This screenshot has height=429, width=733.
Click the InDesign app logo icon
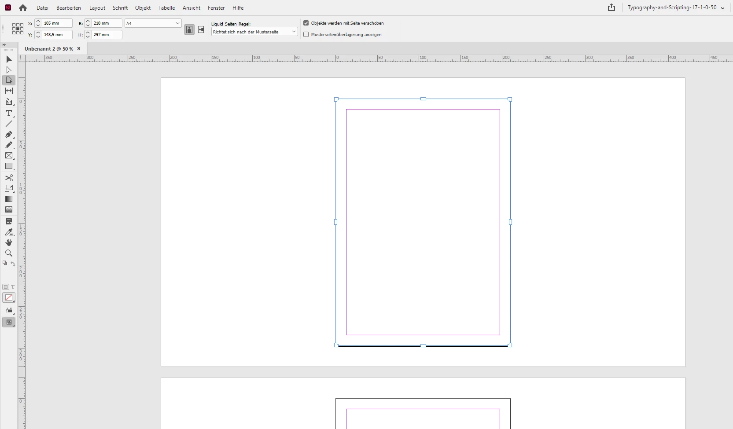coord(8,7)
